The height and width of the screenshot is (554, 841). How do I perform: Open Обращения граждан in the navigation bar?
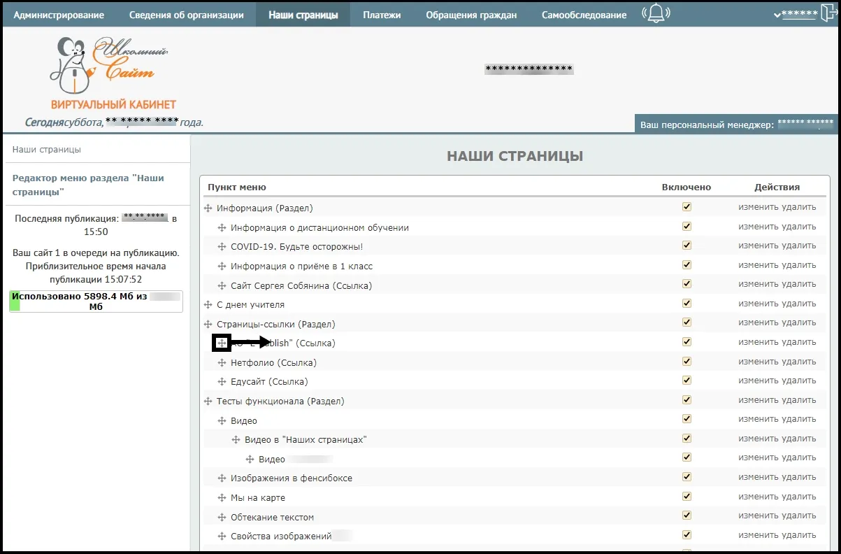(471, 15)
